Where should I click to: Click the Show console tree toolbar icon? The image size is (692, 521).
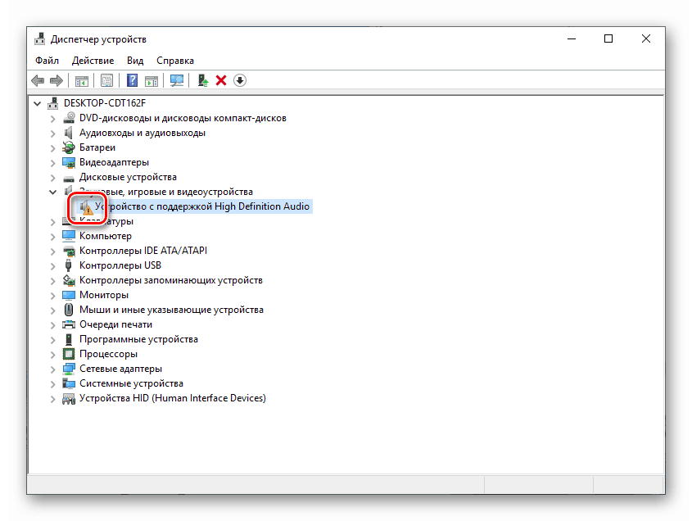pos(82,80)
